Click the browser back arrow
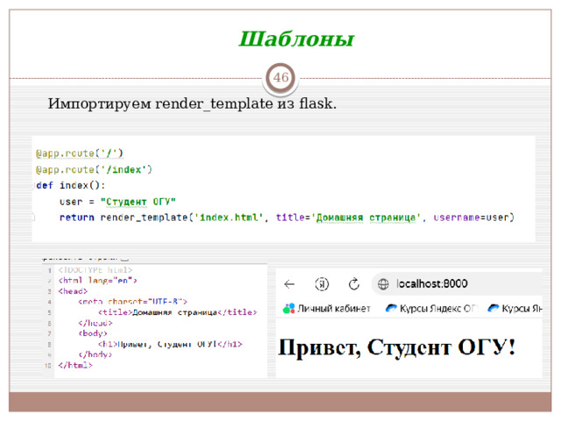This screenshot has width=561, height=421. pyautogui.click(x=289, y=284)
